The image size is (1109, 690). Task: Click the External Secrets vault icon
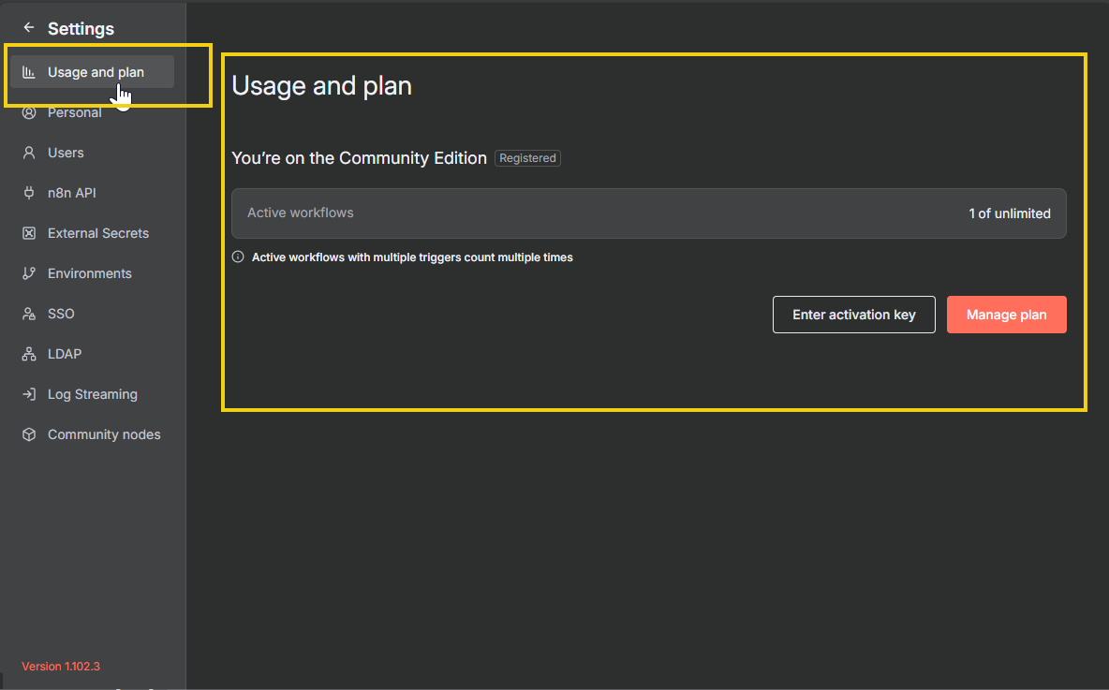(x=29, y=233)
